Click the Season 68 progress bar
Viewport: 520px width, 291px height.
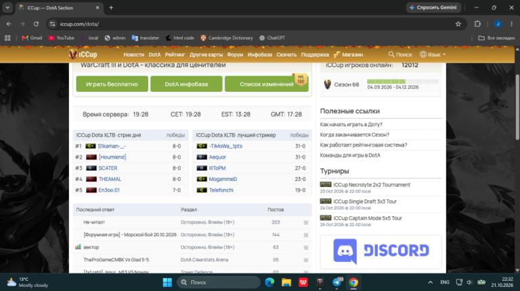(403, 81)
